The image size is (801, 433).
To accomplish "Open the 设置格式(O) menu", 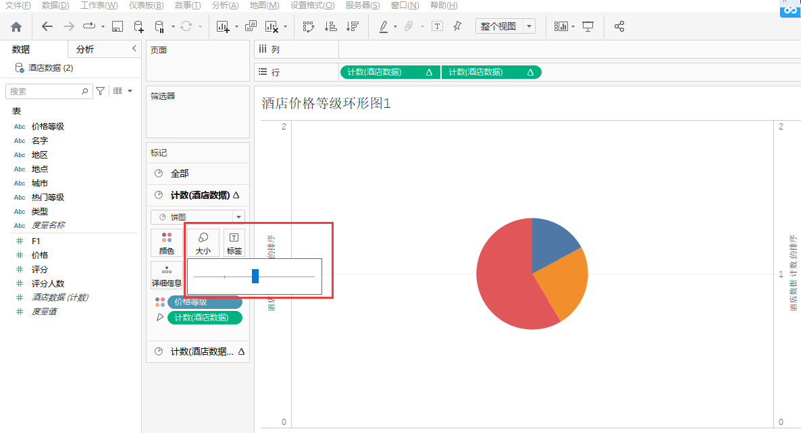I will tap(312, 5).
